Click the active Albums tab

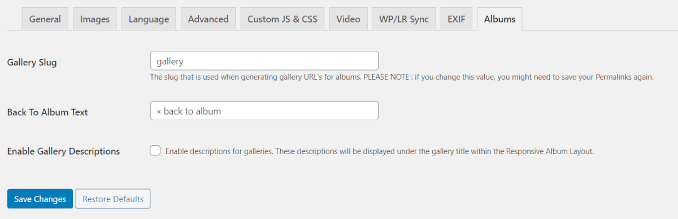click(499, 19)
